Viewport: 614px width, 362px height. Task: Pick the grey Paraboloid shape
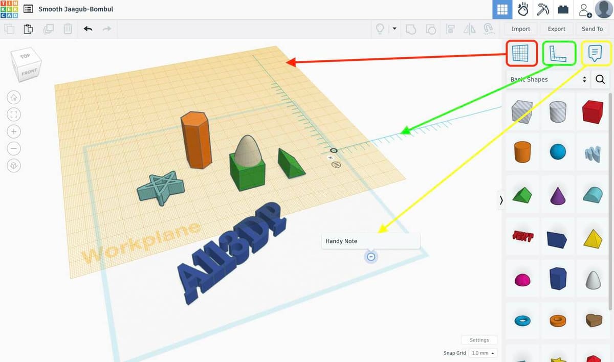(593, 279)
